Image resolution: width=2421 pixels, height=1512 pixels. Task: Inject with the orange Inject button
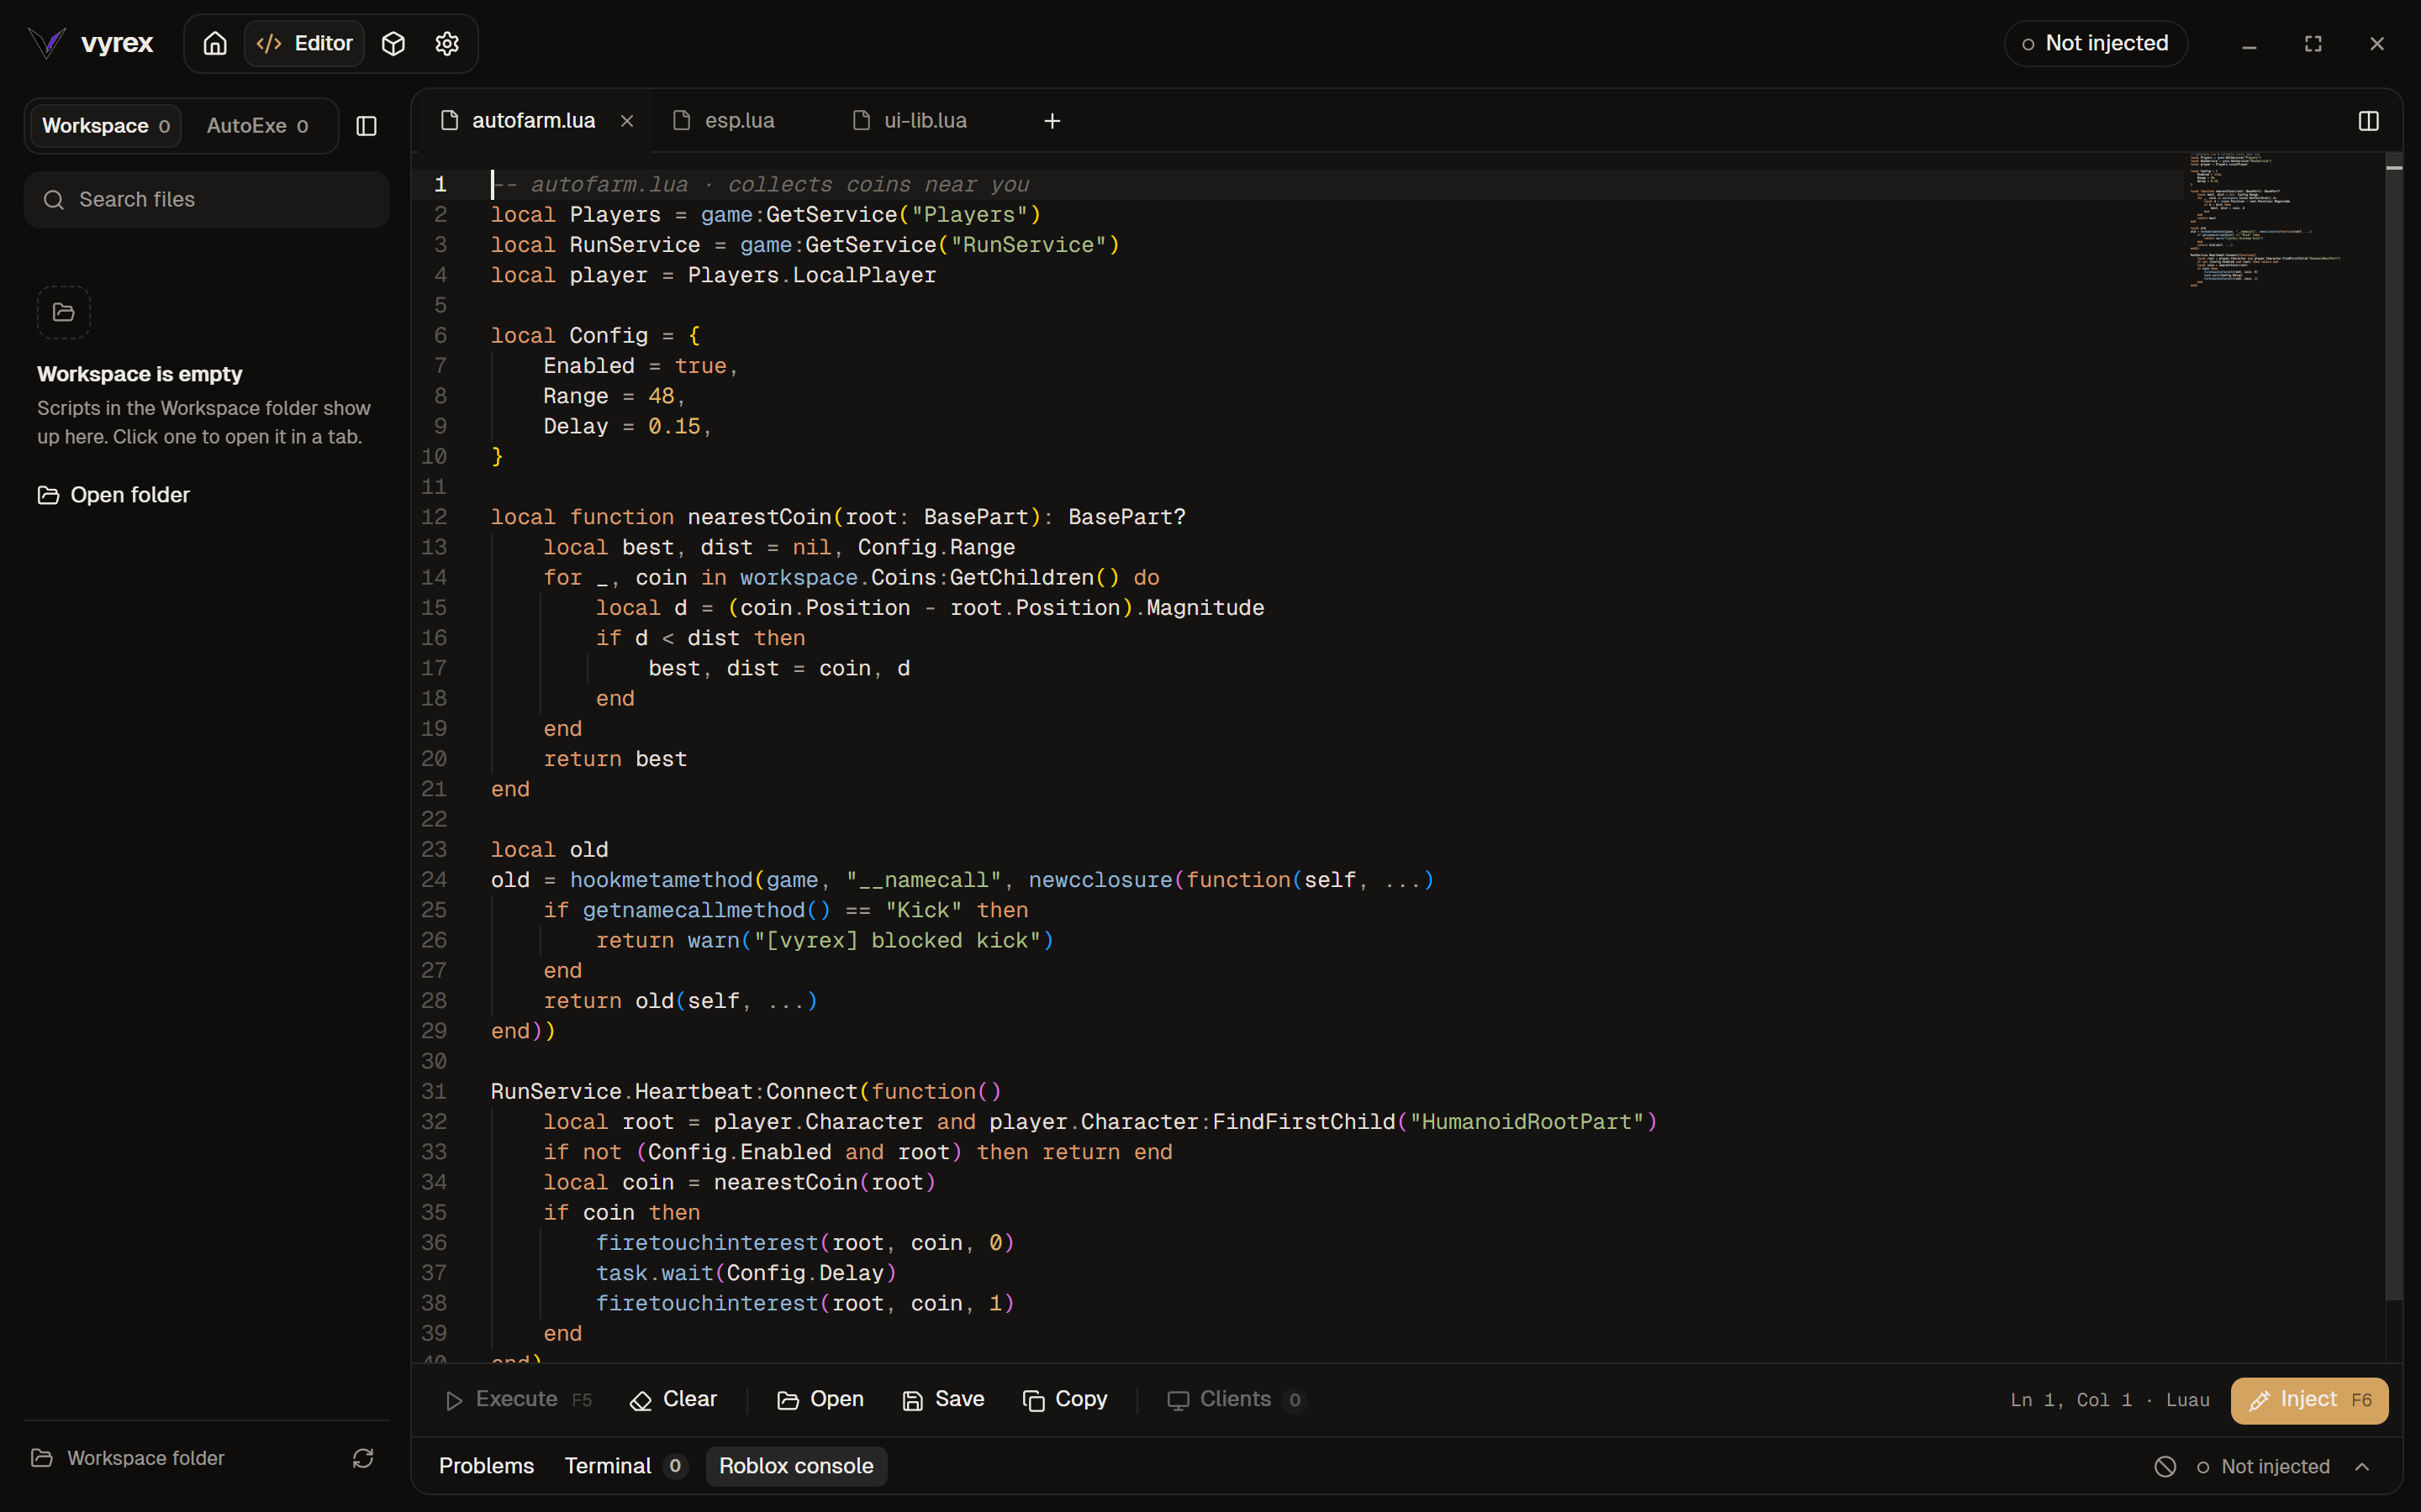(2309, 1400)
